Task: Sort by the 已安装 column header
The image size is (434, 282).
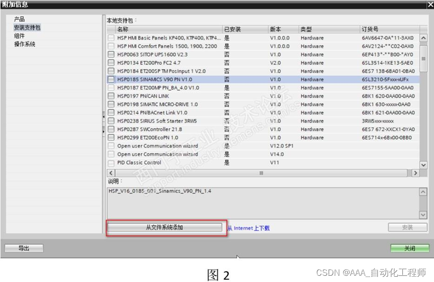Action: [x=245, y=29]
